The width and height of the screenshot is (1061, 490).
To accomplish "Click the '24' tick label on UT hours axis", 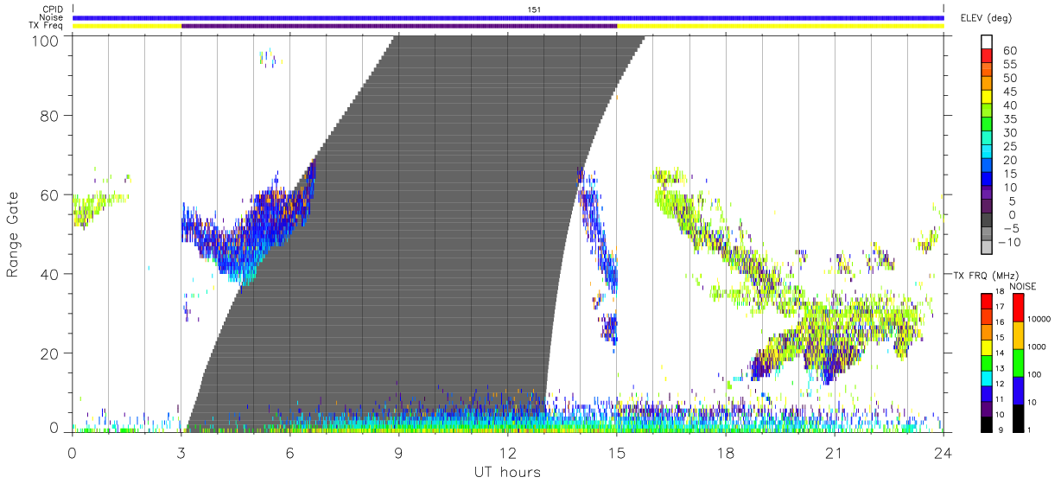I will click(x=943, y=453).
